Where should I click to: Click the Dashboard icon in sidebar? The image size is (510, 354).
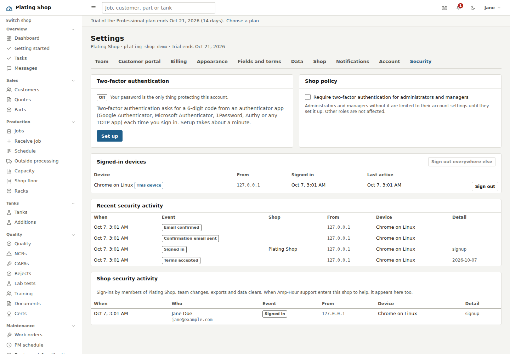click(9, 38)
